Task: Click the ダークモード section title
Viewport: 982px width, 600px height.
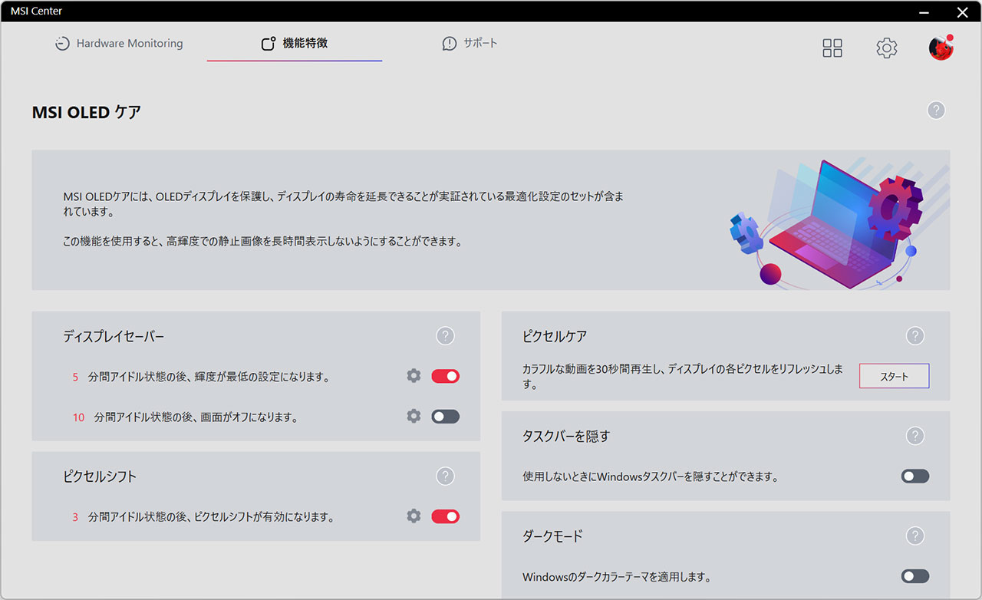Action: click(552, 536)
